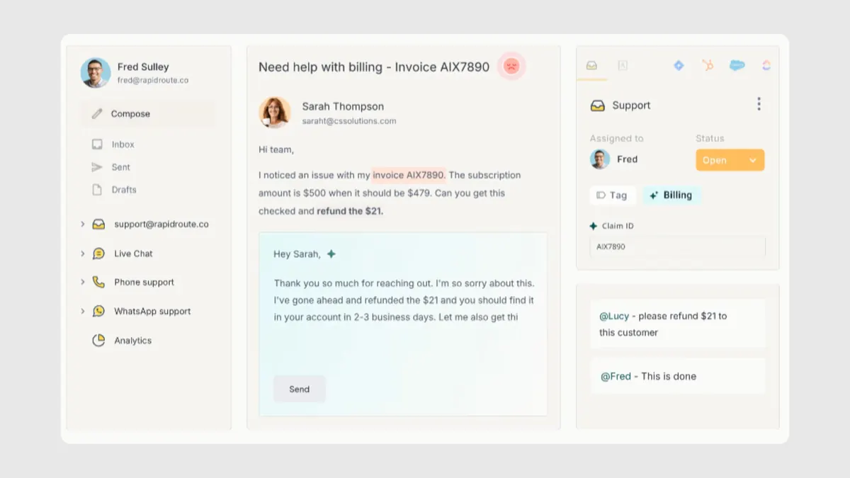Click the saraht@cssolutions.com email address

(349, 121)
